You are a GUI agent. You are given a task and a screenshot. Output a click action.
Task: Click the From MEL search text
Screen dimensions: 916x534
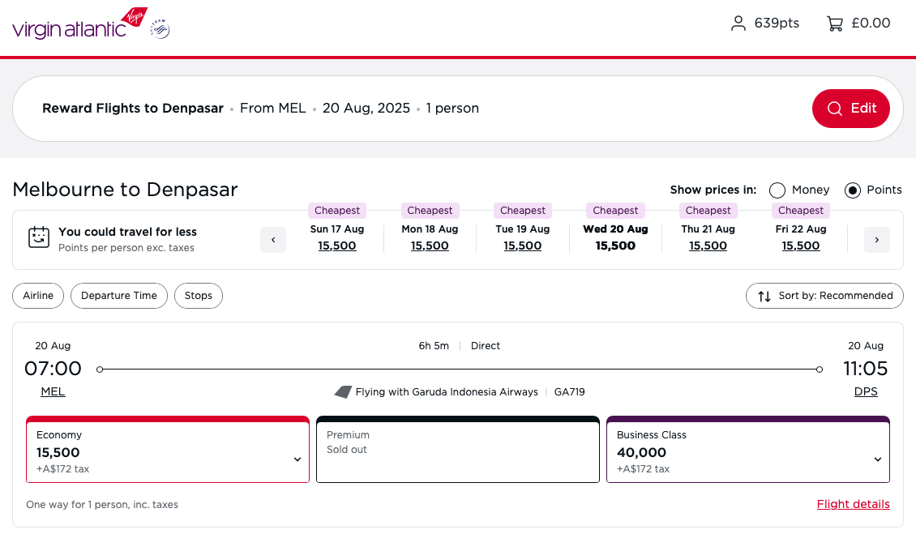click(273, 109)
